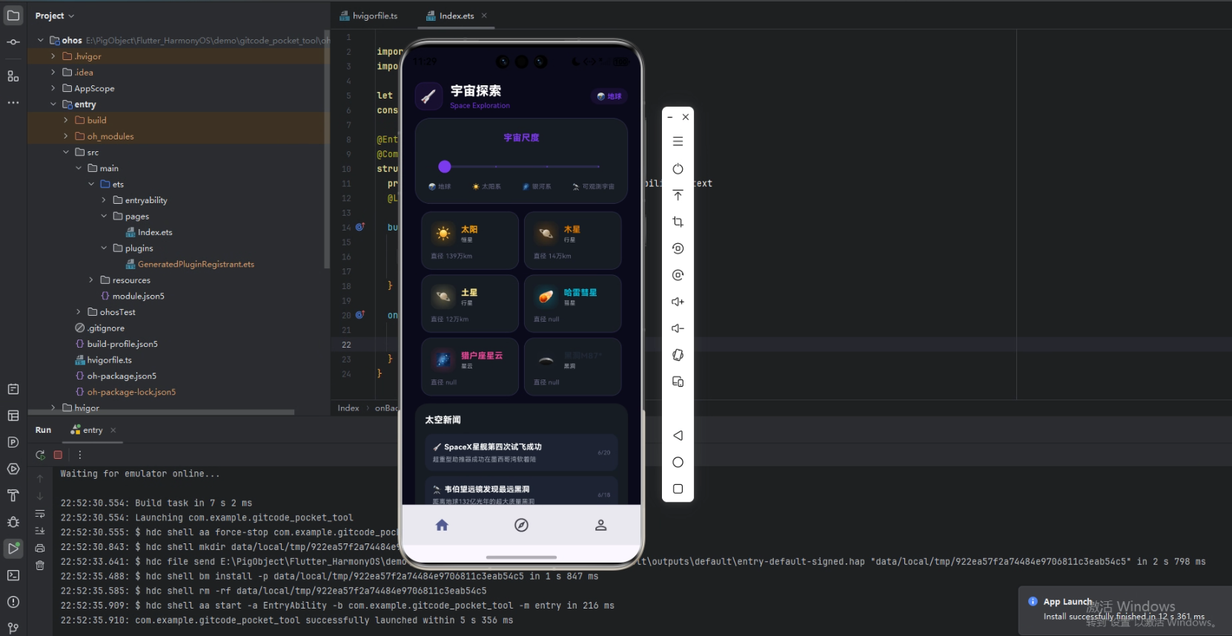Open the Project tool window folder icon
Screen dimensions: 1232x636
(13, 16)
